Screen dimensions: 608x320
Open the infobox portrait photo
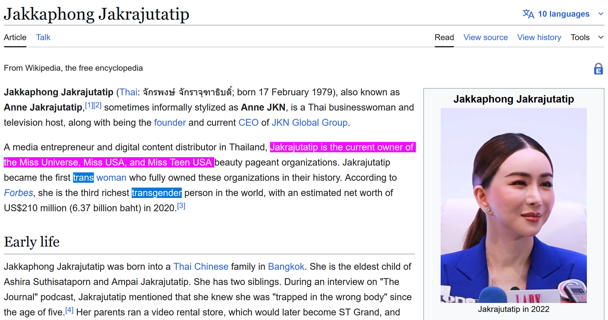514,205
